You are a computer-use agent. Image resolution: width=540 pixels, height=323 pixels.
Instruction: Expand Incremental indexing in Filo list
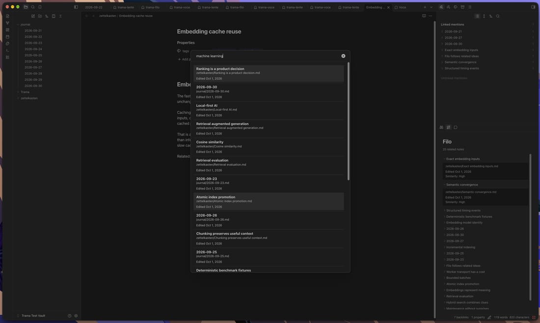pyautogui.click(x=444, y=247)
